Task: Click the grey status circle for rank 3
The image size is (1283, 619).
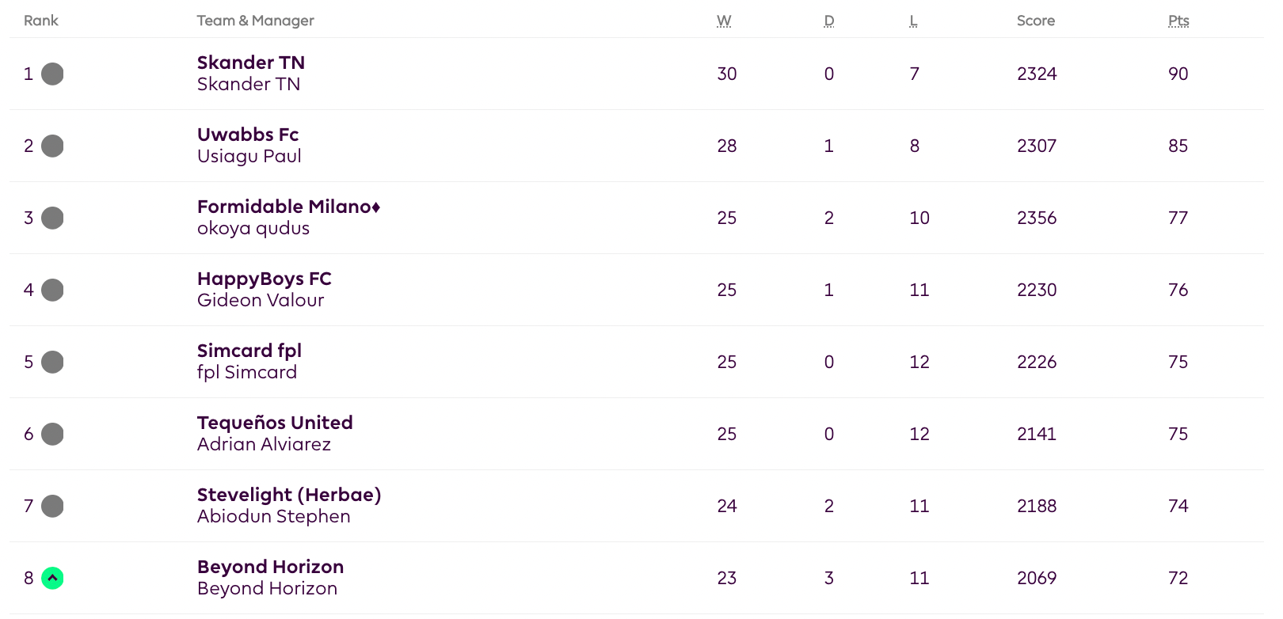Action: (52, 218)
